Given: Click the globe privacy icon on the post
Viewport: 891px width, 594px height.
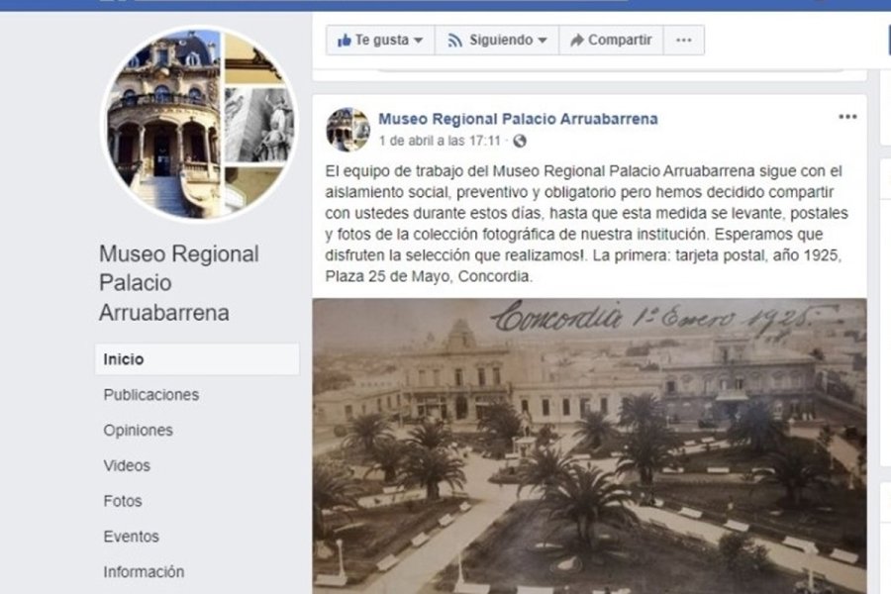Looking at the screenshot, I should click(x=520, y=141).
